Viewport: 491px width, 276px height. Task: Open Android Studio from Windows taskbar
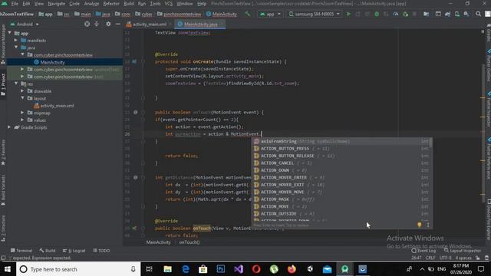click(x=344, y=269)
